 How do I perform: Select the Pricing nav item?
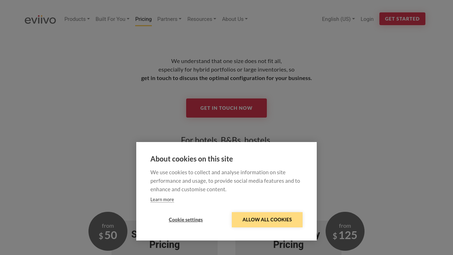[x=143, y=19]
